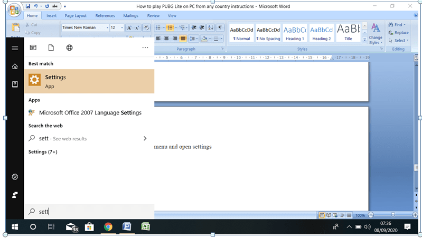The width and height of the screenshot is (422, 238).
Task: Select Print Layout view in status bar
Action: pyautogui.click(x=322, y=215)
